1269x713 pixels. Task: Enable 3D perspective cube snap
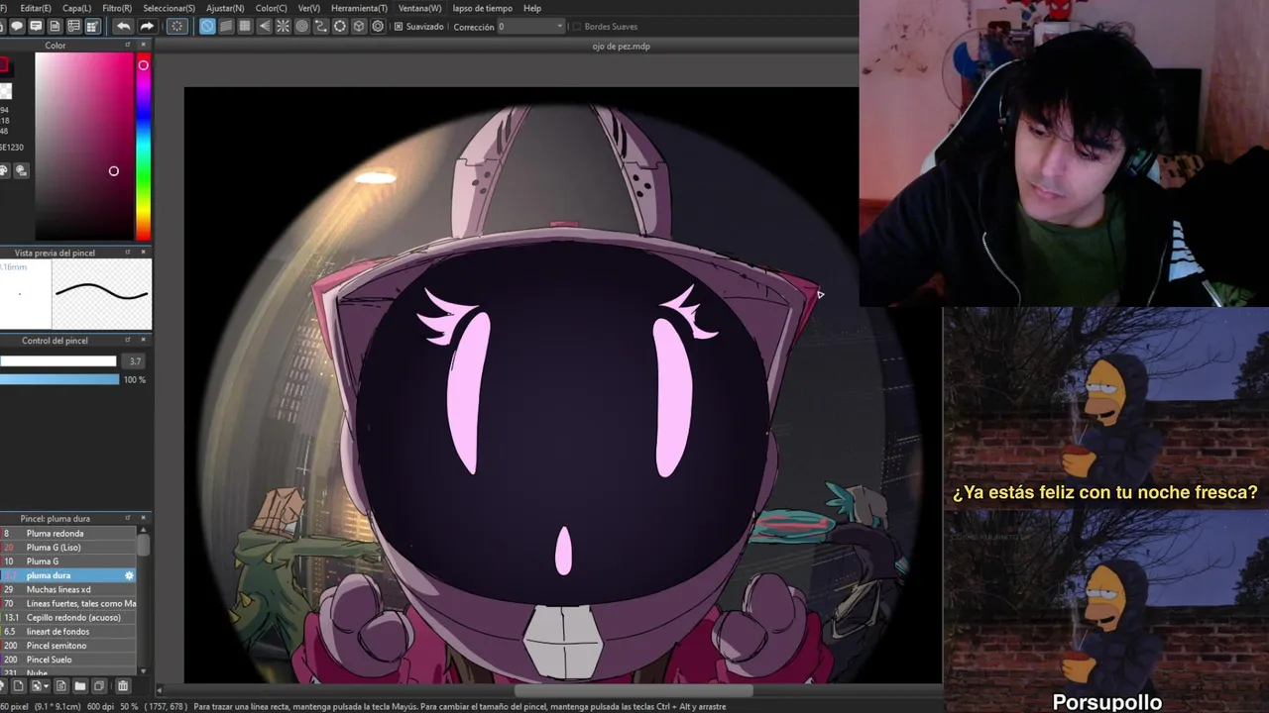pyautogui.click(x=359, y=27)
